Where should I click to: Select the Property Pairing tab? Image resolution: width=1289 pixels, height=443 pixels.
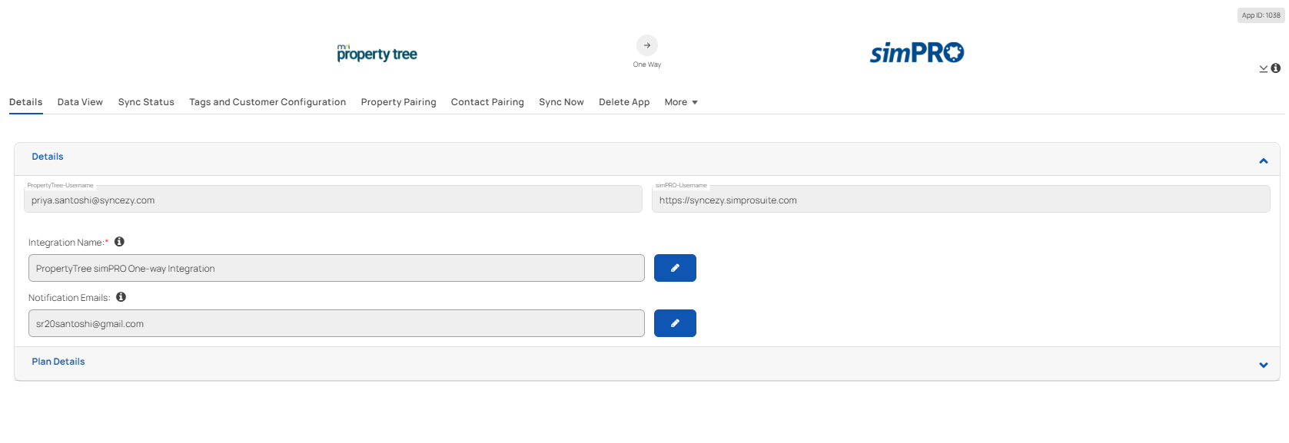coord(398,102)
